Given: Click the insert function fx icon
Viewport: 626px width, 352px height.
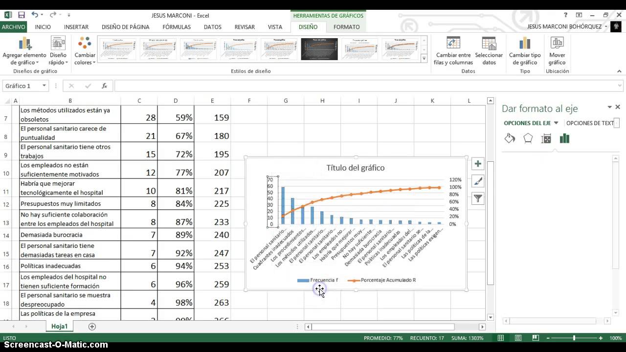Looking at the screenshot, I should (104, 86).
